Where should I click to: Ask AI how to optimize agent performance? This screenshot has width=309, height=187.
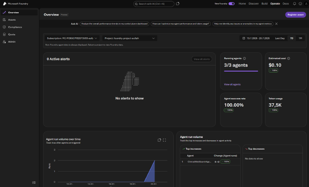tap(181, 24)
